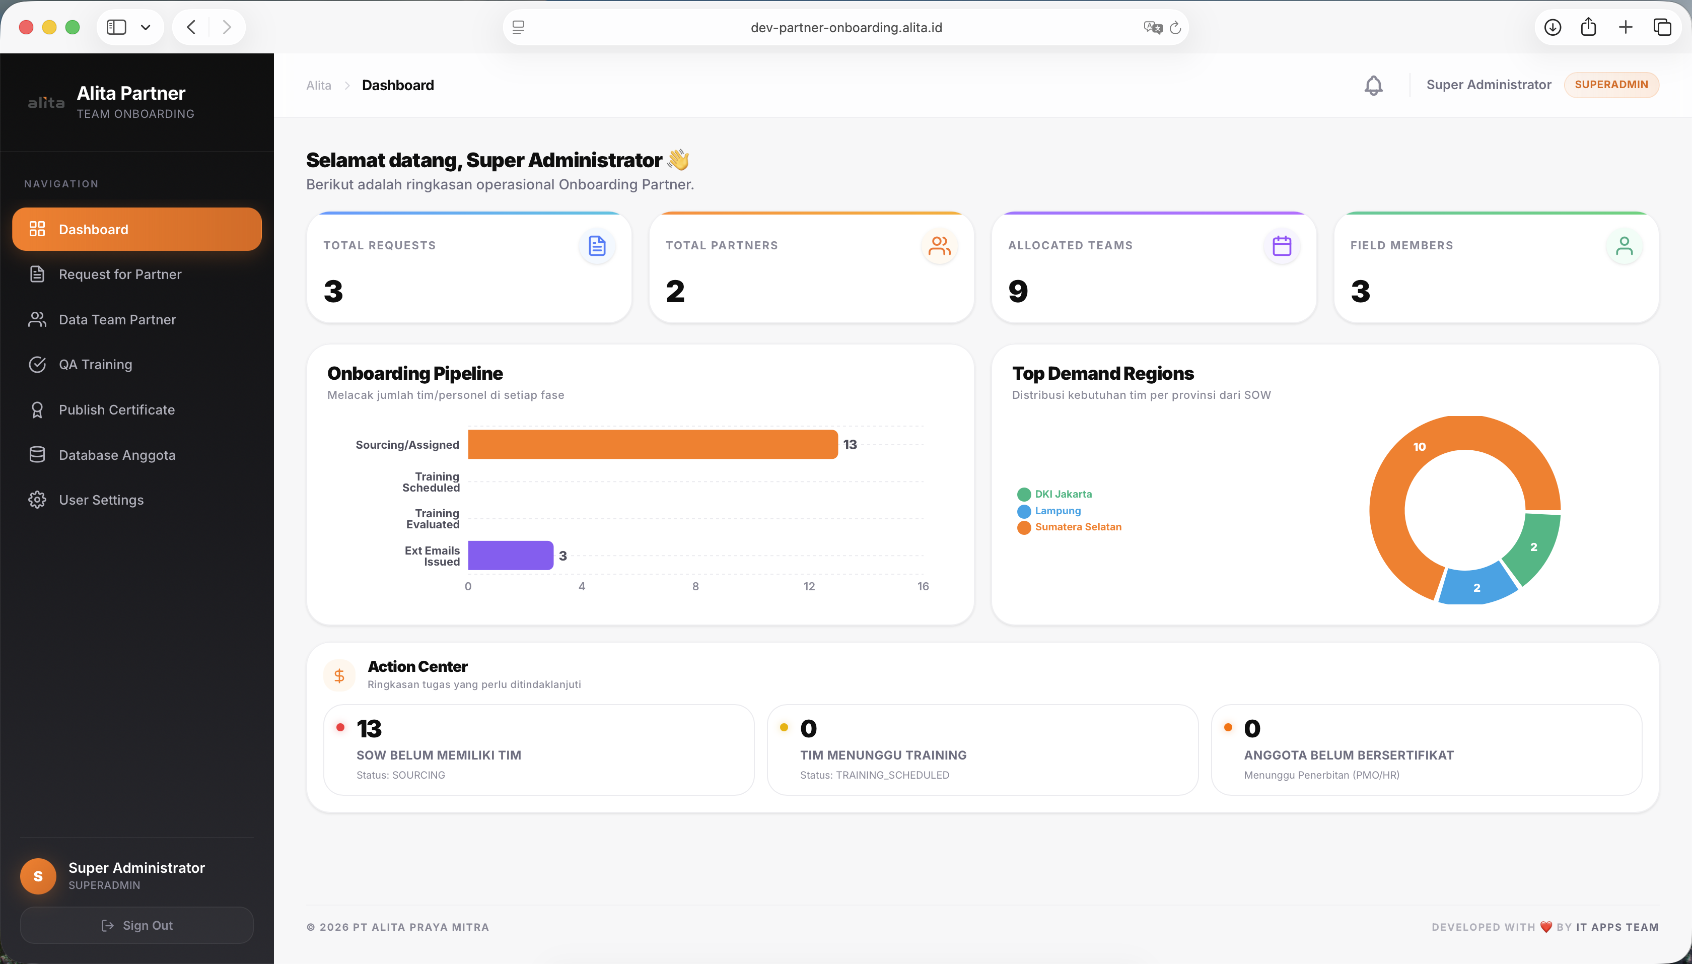Viewport: 1692px width, 964px height.
Task: Click the Publish Certificate ribbon icon
Action: [37, 410]
